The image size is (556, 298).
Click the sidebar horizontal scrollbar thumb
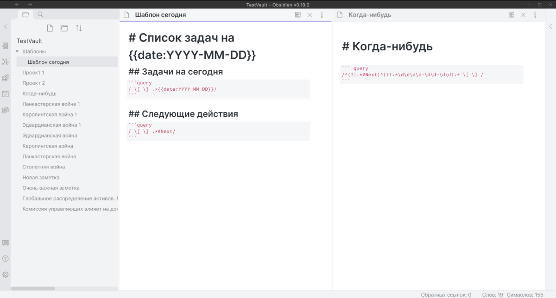click(33, 288)
